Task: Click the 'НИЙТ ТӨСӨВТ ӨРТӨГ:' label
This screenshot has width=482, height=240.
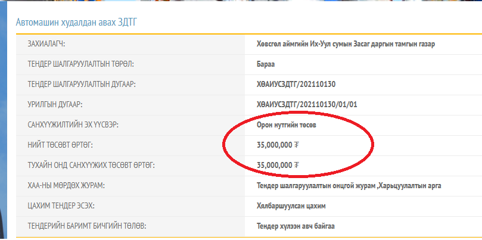Action: pyautogui.click(x=60, y=145)
